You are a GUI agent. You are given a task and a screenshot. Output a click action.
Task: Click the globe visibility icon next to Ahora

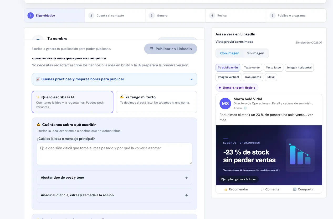coord(245,108)
